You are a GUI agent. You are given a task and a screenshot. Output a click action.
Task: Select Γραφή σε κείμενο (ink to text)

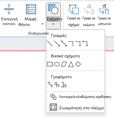[x=89, y=15]
